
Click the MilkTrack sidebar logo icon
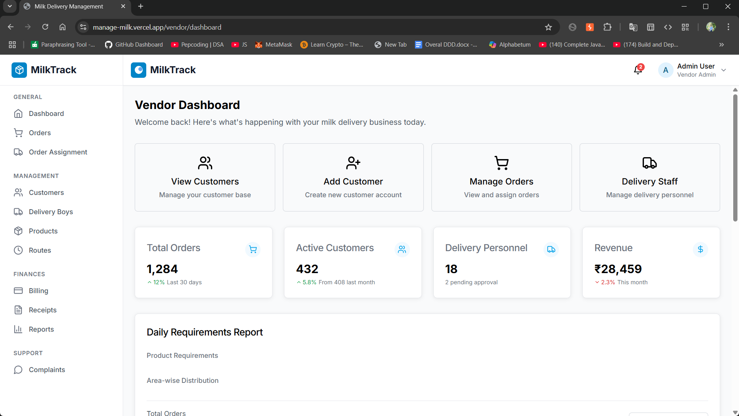pyautogui.click(x=19, y=70)
